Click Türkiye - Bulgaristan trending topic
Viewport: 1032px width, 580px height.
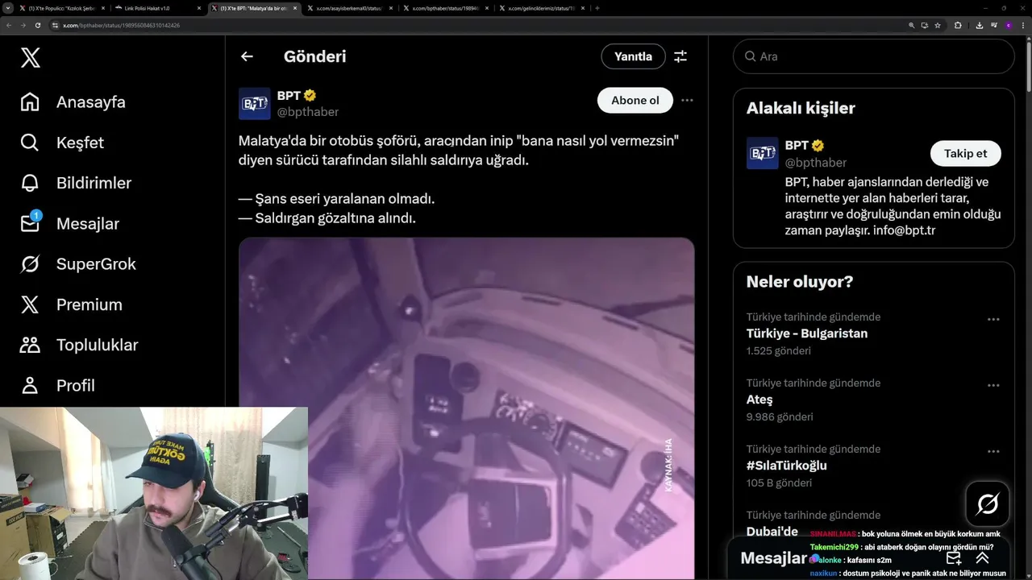coord(807,333)
